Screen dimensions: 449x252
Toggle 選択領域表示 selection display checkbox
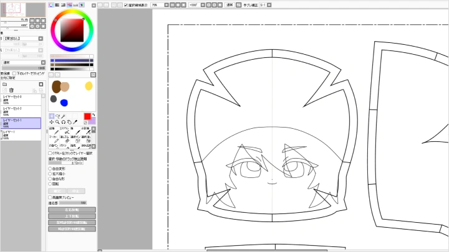click(126, 5)
